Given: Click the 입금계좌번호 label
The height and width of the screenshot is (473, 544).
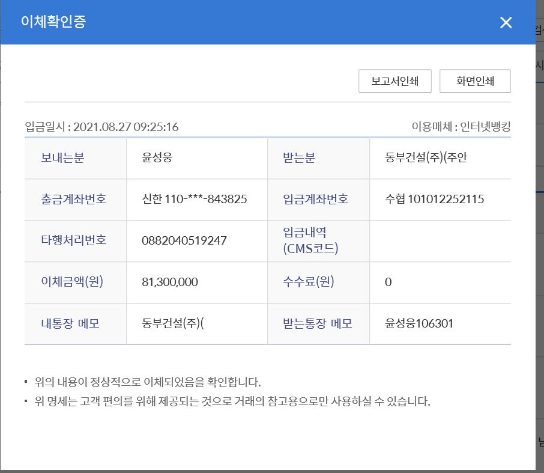Looking at the screenshot, I should click(x=315, y=199).
